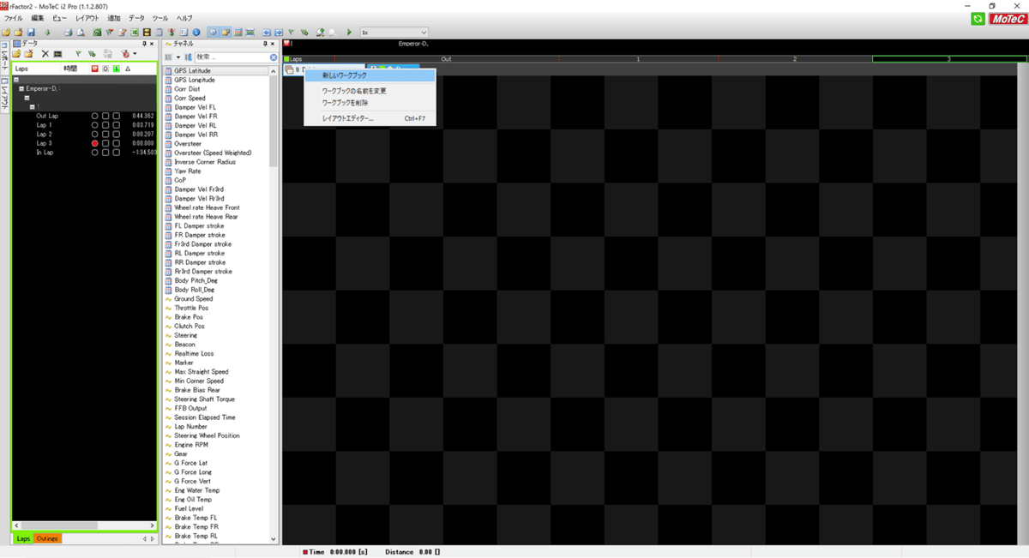Click the black X remove icon in データ panel
This screenshot has width=1029, height=558.
pyautogui.click(x=45, y=53)
